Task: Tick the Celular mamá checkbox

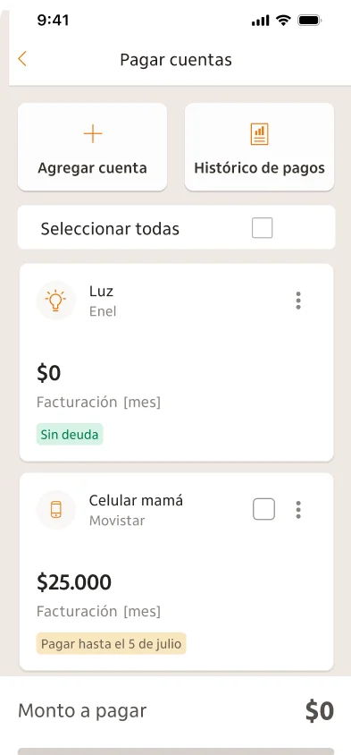Action: [x=264, y=509]
